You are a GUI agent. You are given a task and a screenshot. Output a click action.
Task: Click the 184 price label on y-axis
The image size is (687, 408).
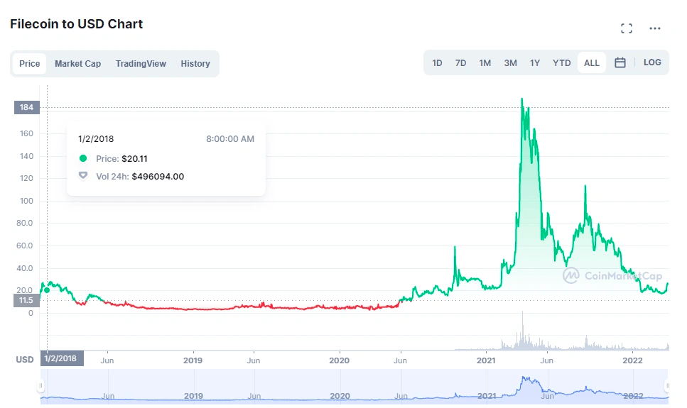click(x=27, y=107)
